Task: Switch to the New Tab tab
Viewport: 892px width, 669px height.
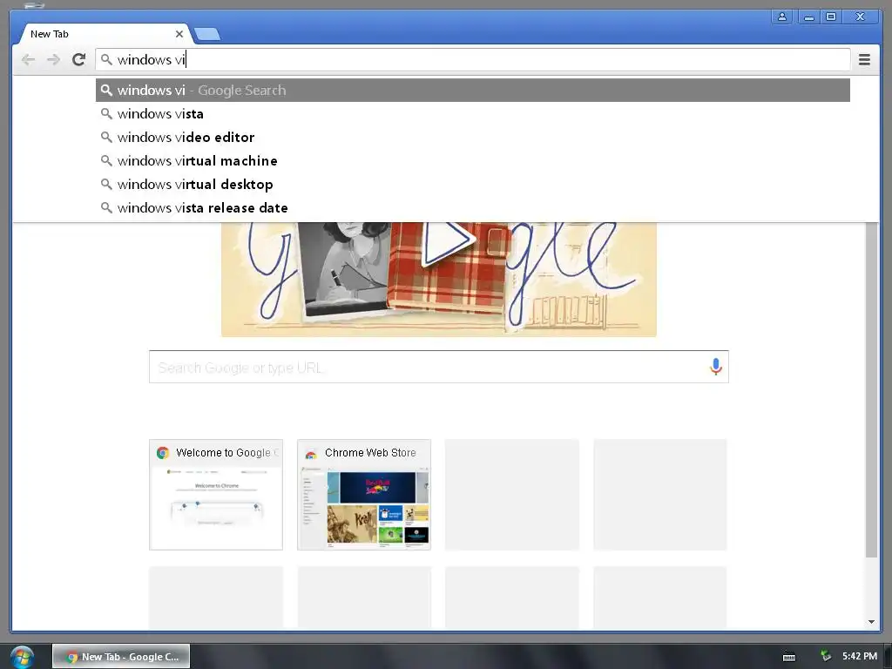Action: (103, 34)
